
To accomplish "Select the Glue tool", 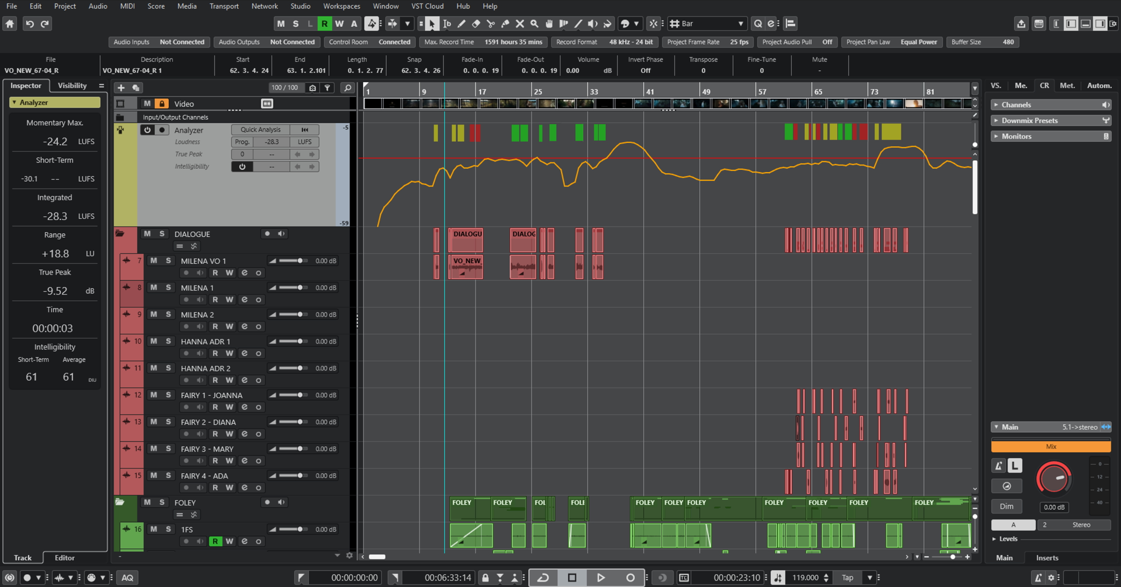I will point(505,24).
